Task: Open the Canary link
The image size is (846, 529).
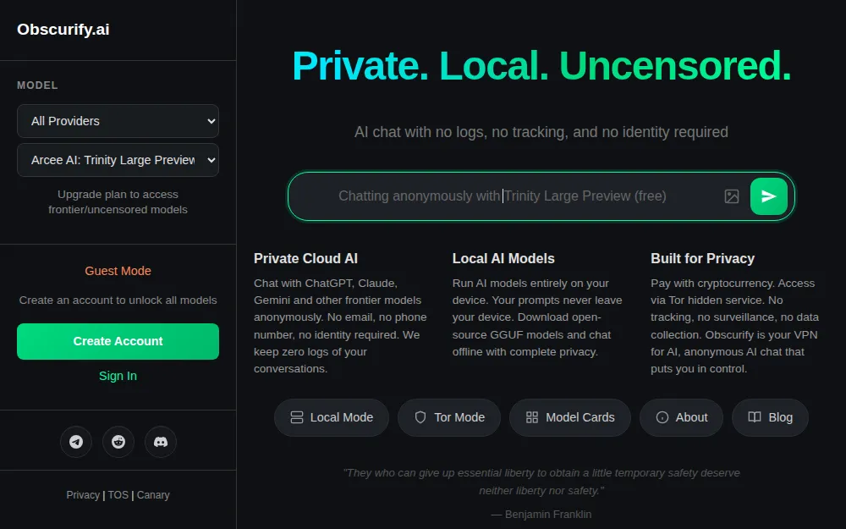Action: [153, 495]
